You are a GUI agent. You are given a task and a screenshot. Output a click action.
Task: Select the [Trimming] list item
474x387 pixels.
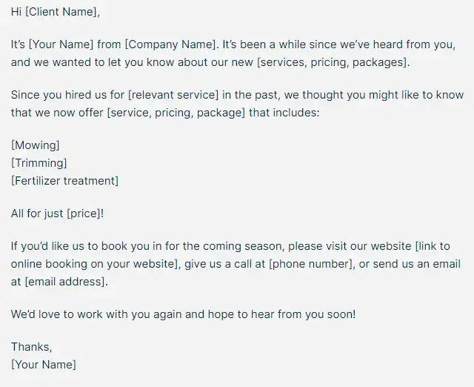pos(39,163)
